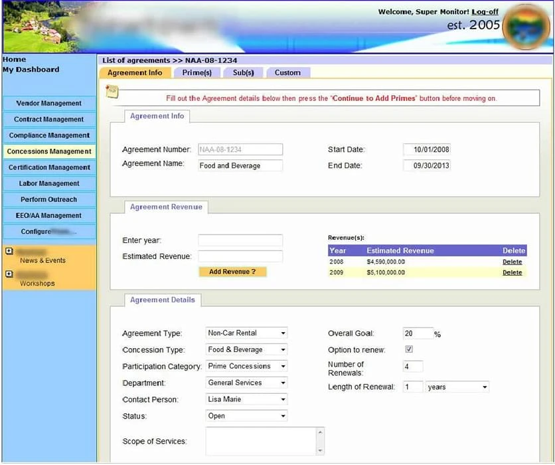Focus the Agreement Name field

[240, 165]
